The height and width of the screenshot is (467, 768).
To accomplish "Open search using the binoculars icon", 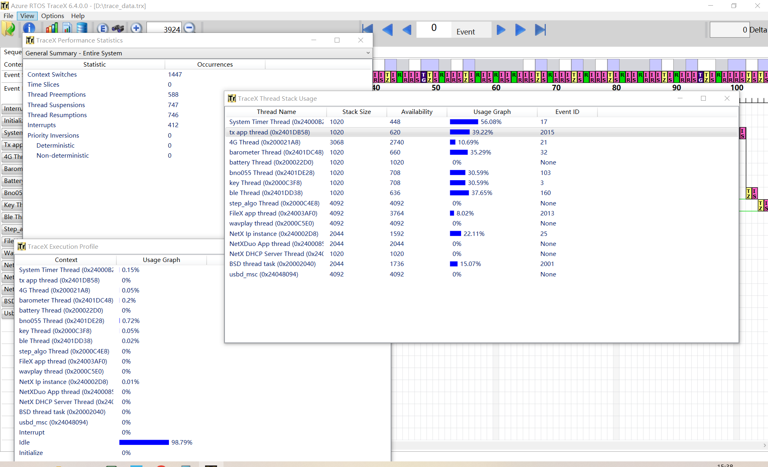I will (117, 28).
